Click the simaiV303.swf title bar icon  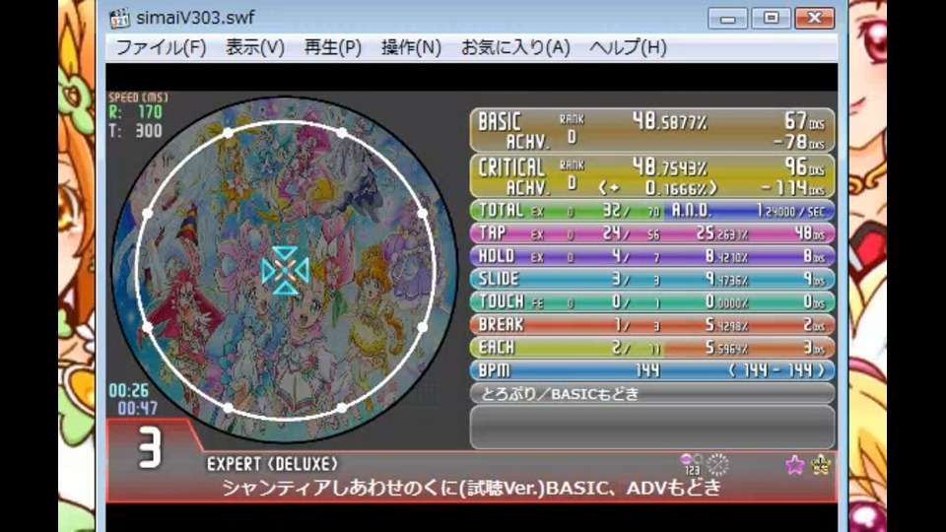coord(119,18)
